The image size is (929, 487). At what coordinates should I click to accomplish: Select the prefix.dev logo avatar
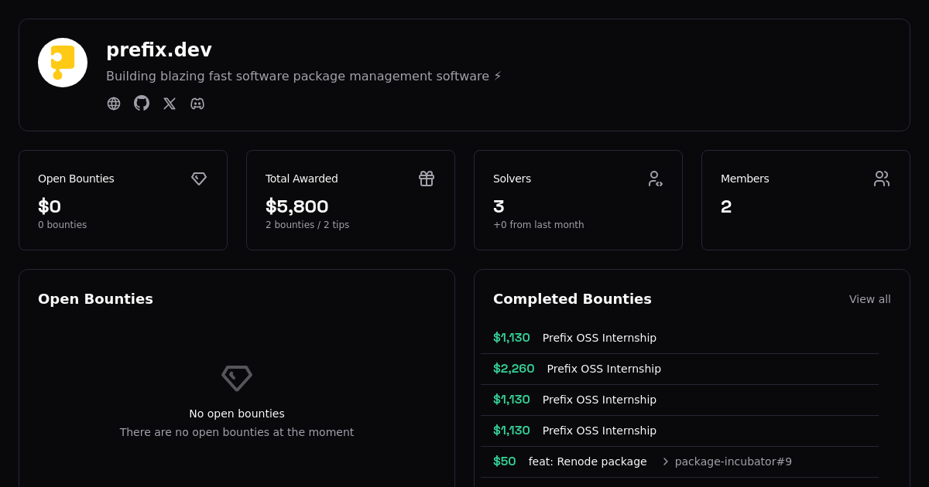[63, 63]
